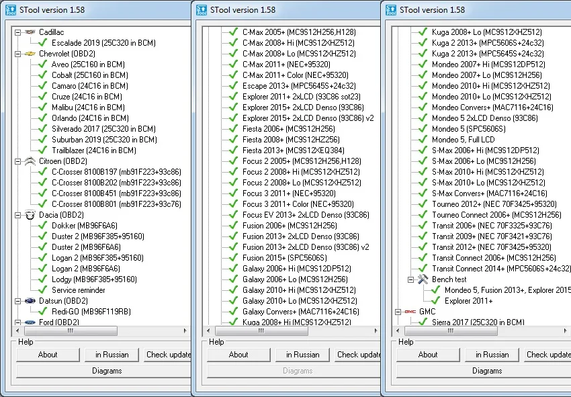Screen dimensions: 571x397
Task: Collapse the Bench test tree node
Action: [410, 279]
